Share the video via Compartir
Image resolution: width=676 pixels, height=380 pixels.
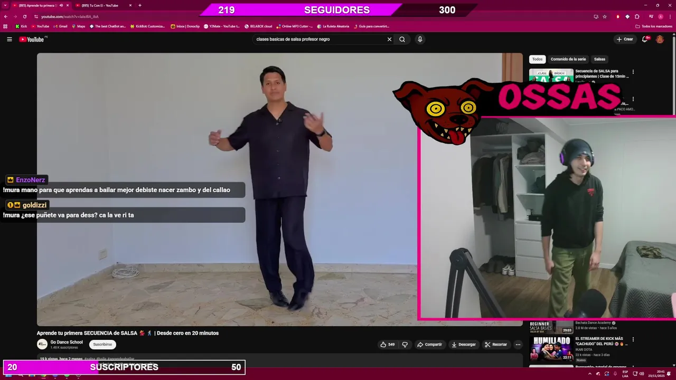click(429, 345)
